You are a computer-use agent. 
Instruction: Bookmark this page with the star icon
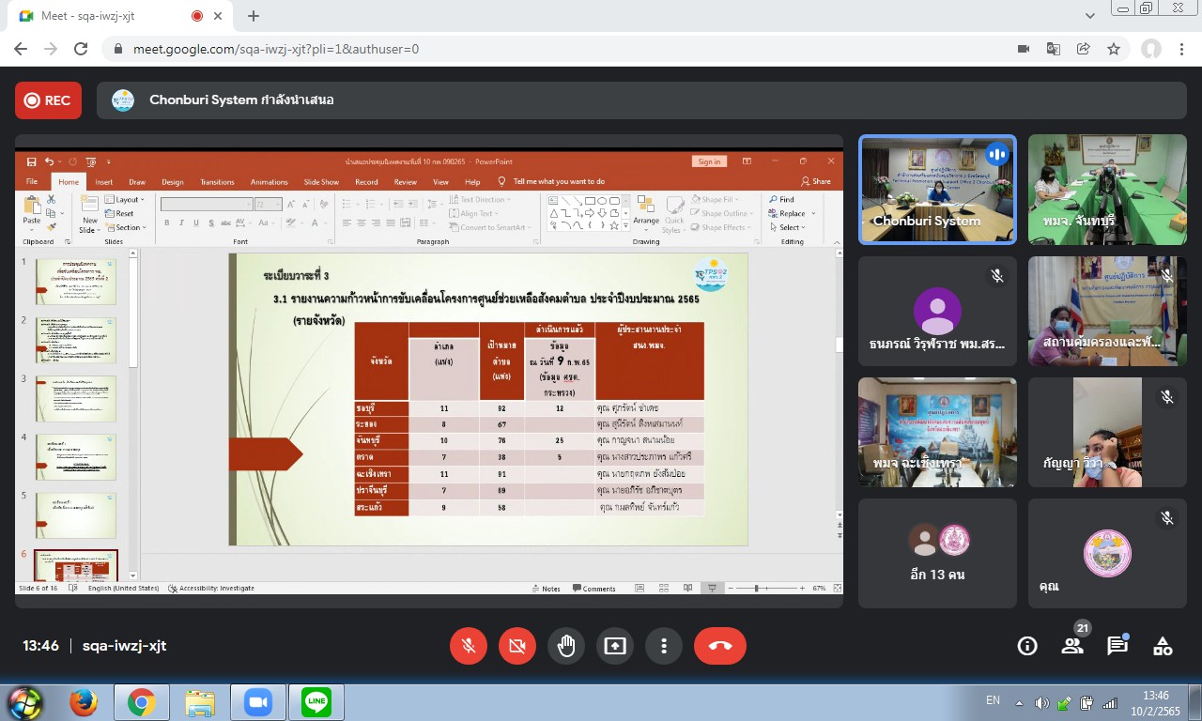(1114, 49)
